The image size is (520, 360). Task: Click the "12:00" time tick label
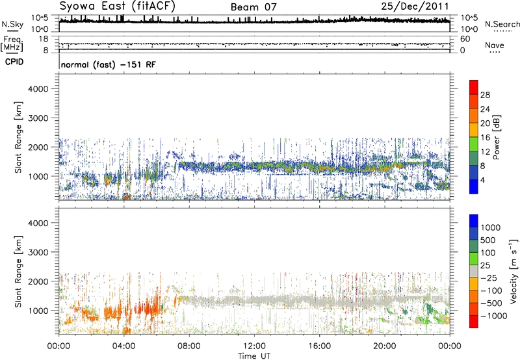click(254, 346)
